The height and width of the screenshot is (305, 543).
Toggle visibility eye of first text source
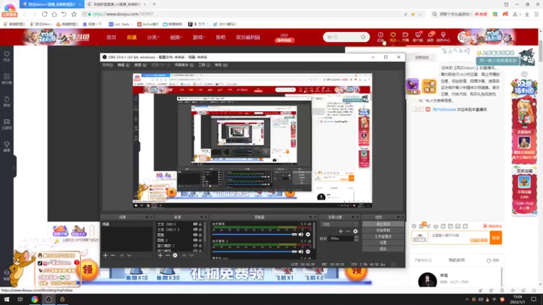(x=195, y=224)
